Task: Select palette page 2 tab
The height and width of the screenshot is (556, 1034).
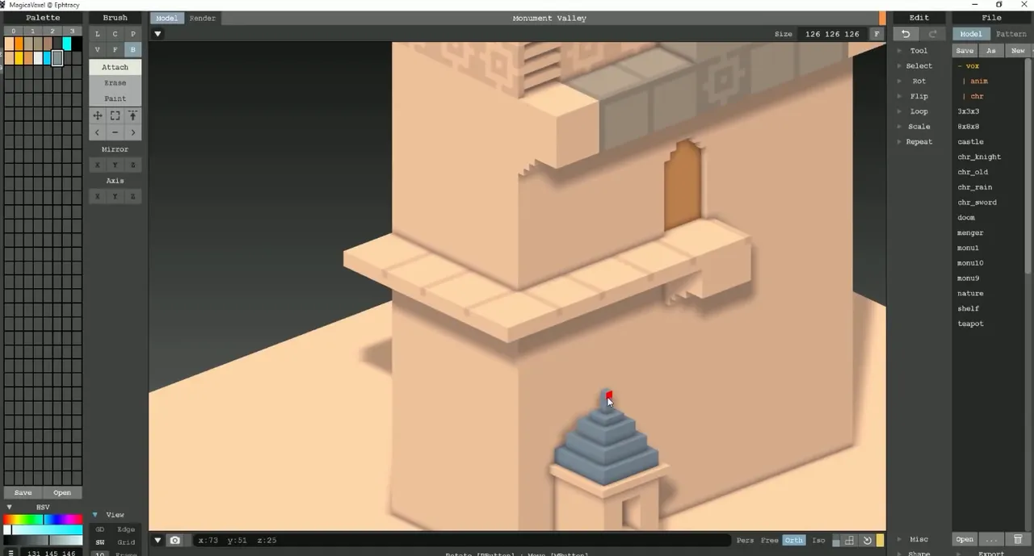Action: coord(53,31)
